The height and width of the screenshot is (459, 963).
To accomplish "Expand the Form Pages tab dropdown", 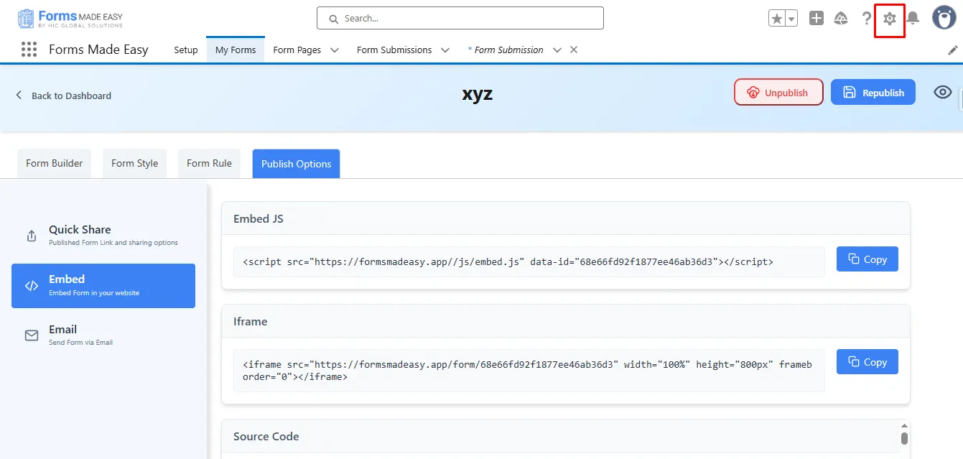I will [x=335, y=50].
